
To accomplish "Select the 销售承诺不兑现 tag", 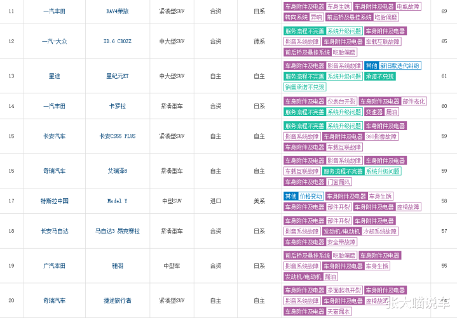I will pyautogui.click(x=304, y=87).
